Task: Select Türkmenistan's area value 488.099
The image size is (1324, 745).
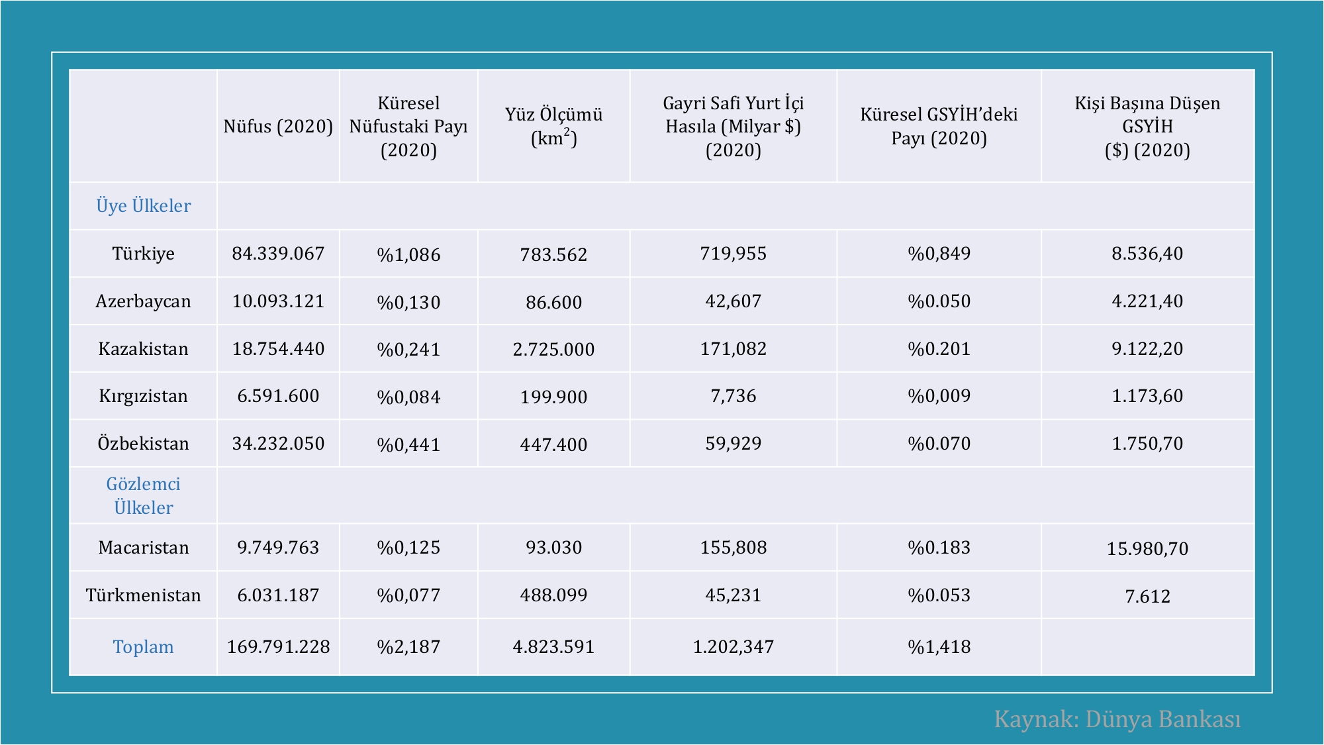Action: pos(553,595)
